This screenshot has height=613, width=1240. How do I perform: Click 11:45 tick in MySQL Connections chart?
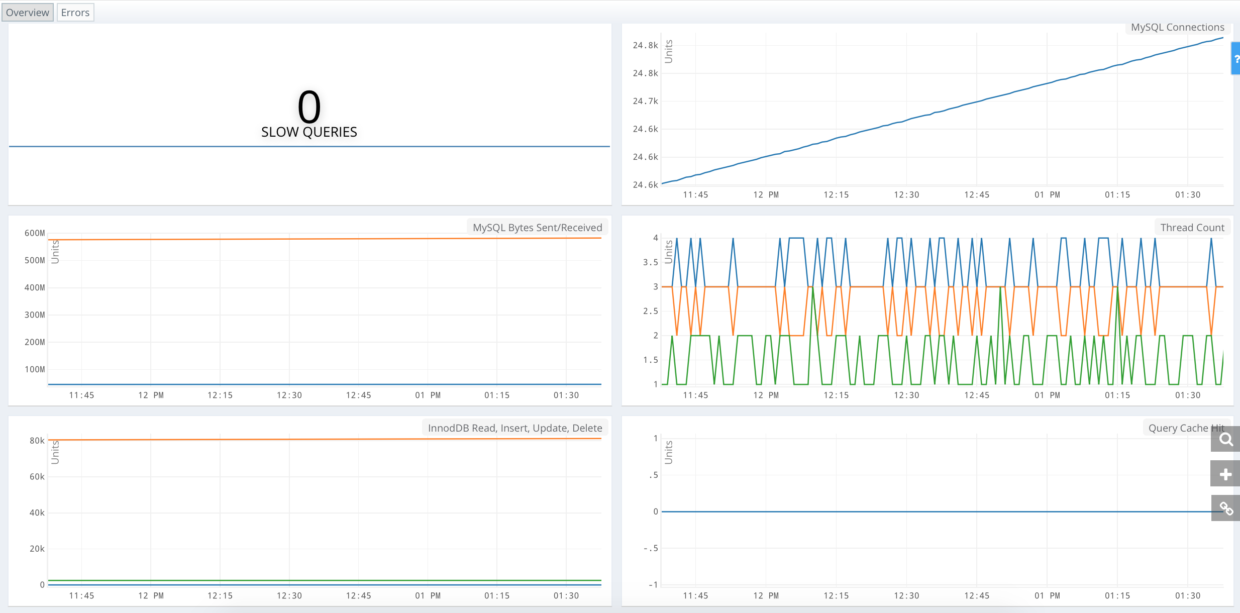point(695,195)
